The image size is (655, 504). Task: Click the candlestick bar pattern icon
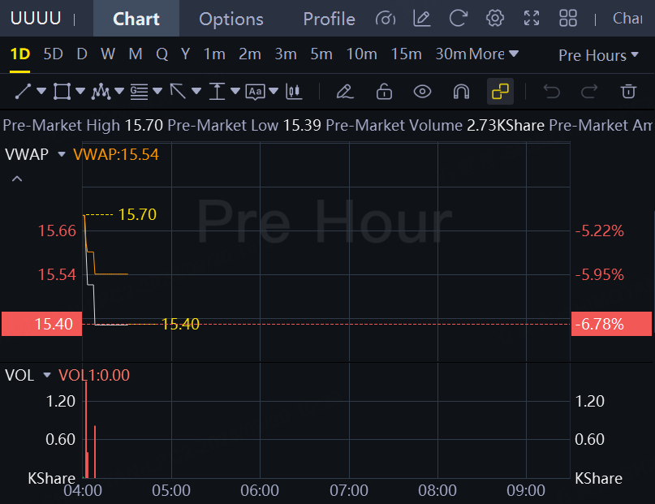click(x=294, y=92)
